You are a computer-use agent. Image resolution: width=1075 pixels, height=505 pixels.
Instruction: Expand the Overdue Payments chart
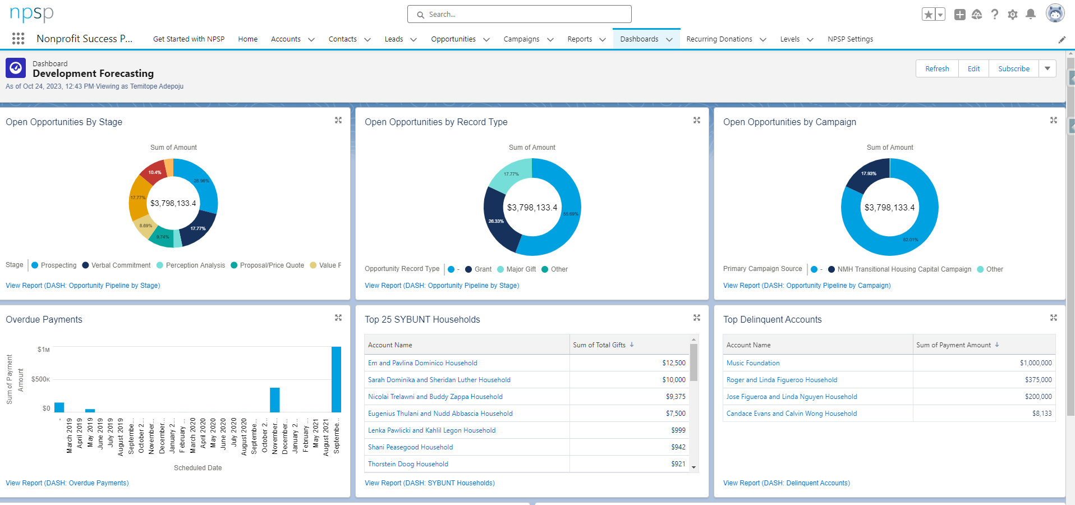pos(338,318)
